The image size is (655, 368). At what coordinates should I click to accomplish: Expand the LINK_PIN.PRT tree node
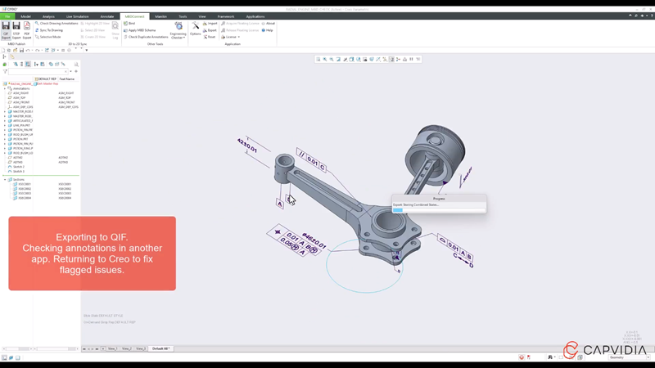pos(5,125)
